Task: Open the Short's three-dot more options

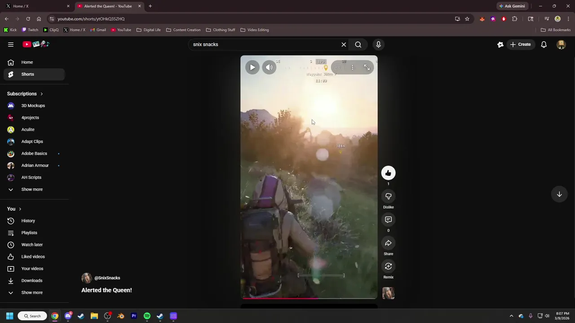Action: [352, 67]
